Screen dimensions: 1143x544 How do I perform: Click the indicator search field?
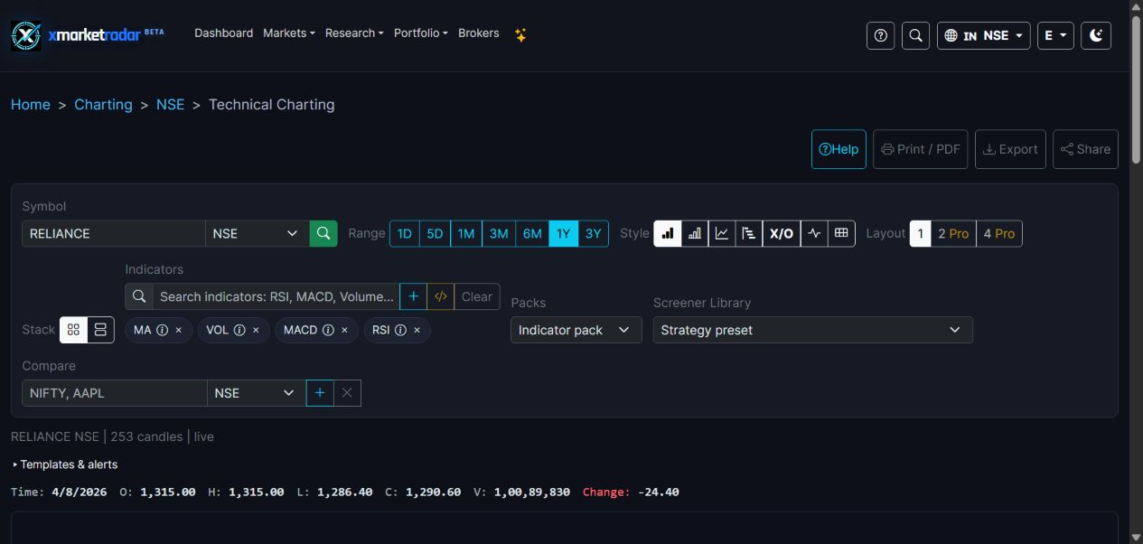click(276, 296)
